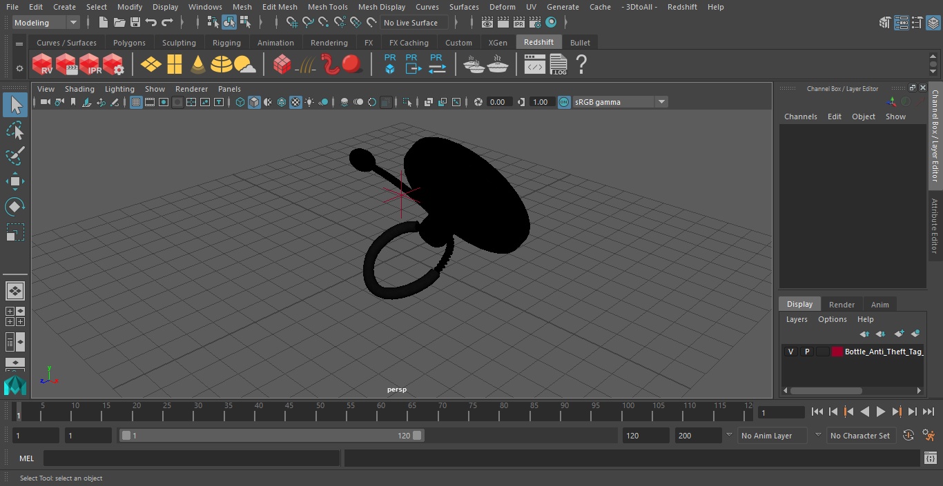Toggle smooth shade all cube icon
943x486 pixels.
click(254, 102)
